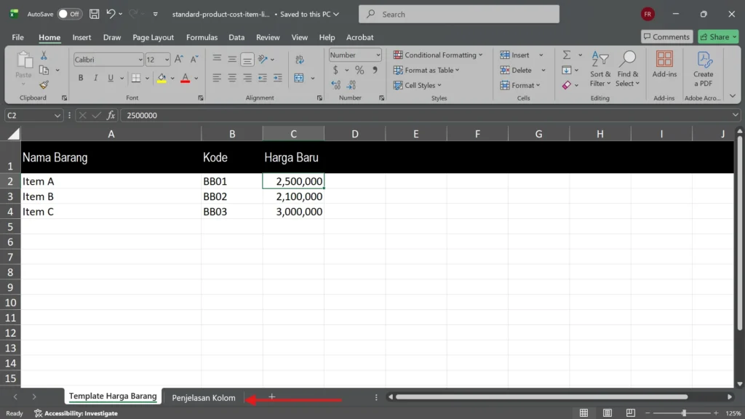Viewport: 745px width, 419px height.
Task: Toggle Underline formatting for cell C2
Action: pos(110,76)
